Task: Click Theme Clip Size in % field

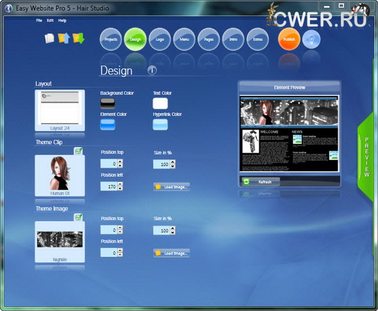Action: click(161, 164)
